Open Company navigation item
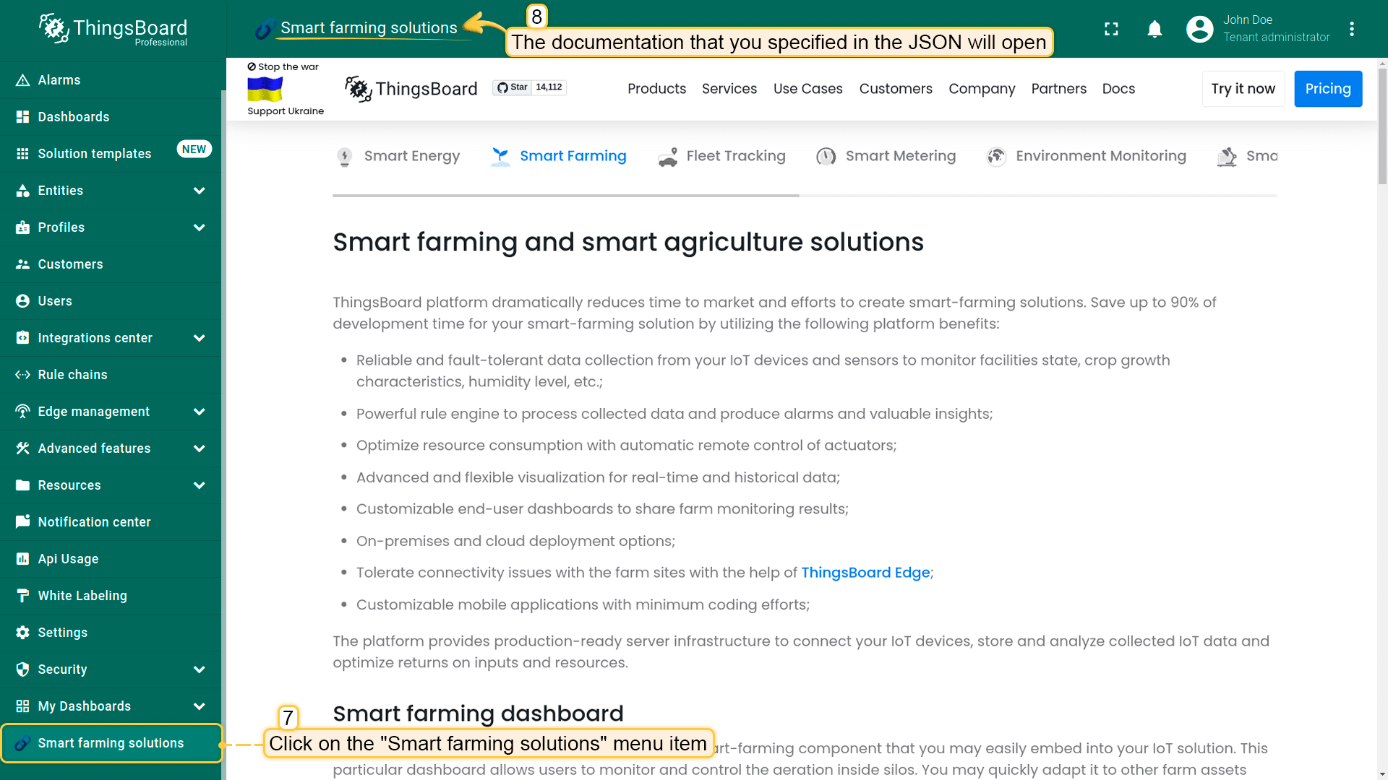 click(x=982, y=89)
